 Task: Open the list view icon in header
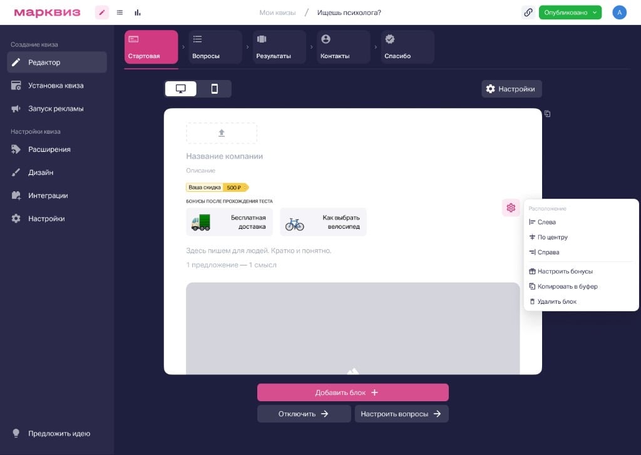pos(120,12)
